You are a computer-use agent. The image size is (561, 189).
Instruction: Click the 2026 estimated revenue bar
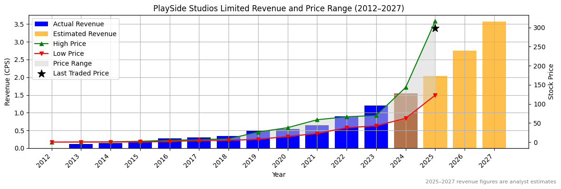pos(465,99)
